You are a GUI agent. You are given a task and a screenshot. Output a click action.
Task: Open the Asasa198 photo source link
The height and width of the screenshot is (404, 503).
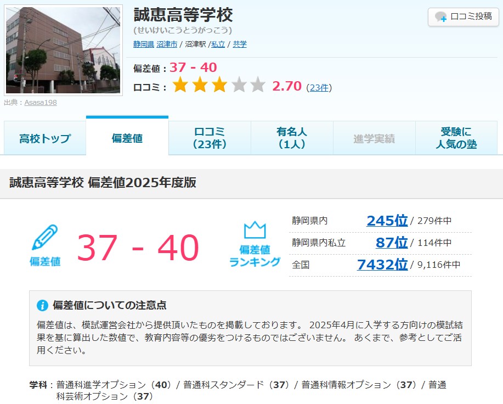tap(41, 102)
